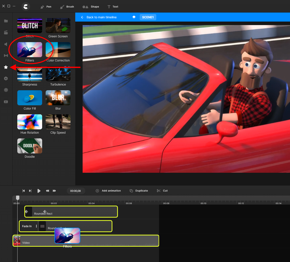Open the audio panel with the speaker icon
Viewport: 290px width, 262px height.
click(6, 44)
